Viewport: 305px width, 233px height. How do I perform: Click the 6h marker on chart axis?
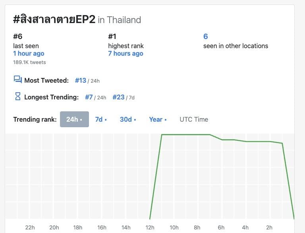point(221,227)
